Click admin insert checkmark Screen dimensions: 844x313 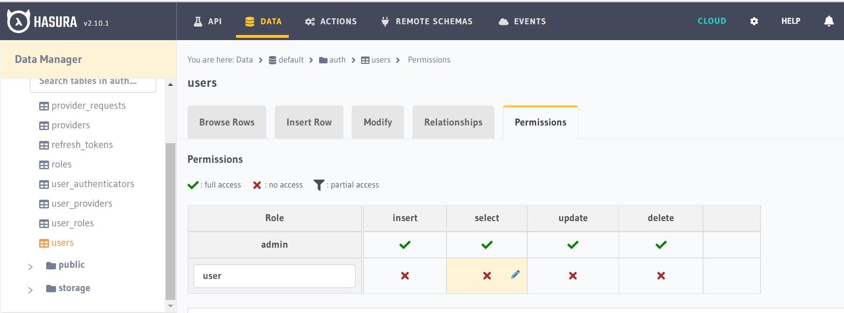[405, 244]
